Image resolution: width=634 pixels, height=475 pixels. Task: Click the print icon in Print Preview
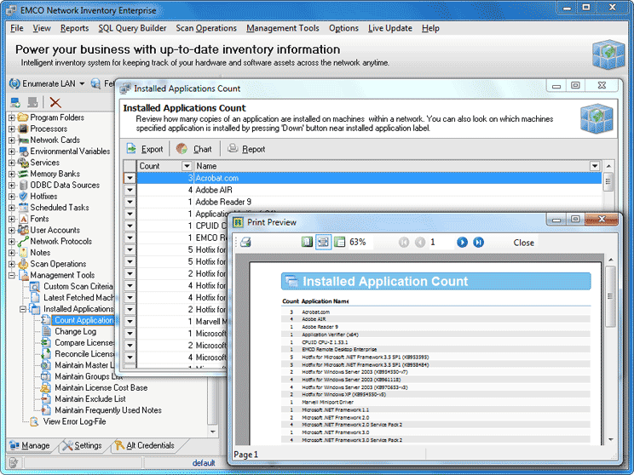(x=246, y=243)
